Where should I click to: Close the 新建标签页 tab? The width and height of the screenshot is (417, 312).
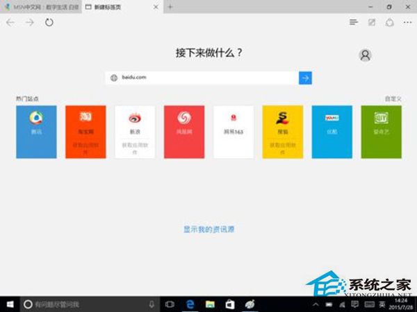coord(156,7)
